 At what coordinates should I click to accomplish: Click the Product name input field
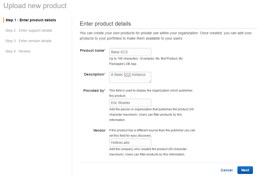point(130,52)
